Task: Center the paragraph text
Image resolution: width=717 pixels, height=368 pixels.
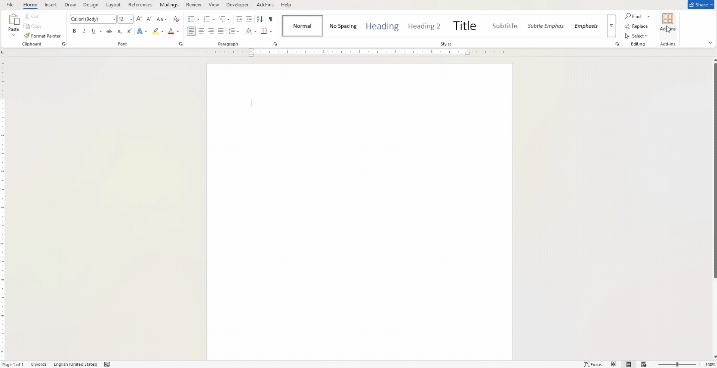Action: [201, 31]
